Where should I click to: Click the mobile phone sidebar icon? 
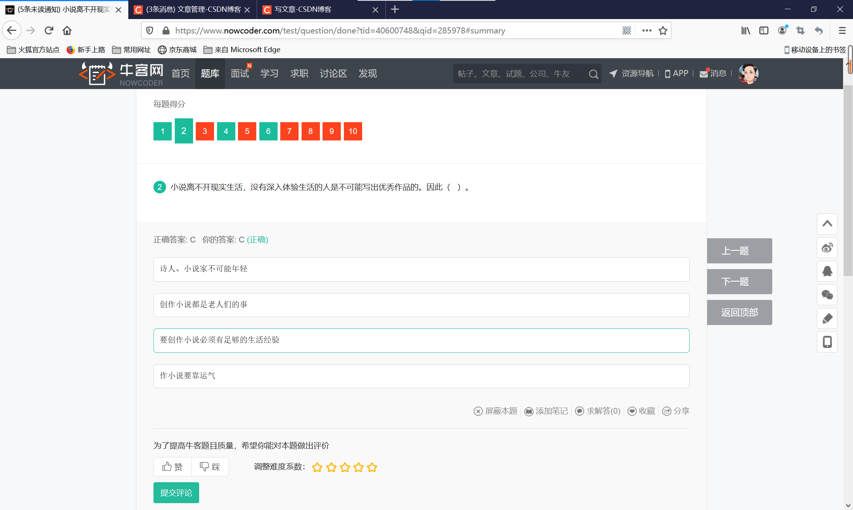(827, 342)
